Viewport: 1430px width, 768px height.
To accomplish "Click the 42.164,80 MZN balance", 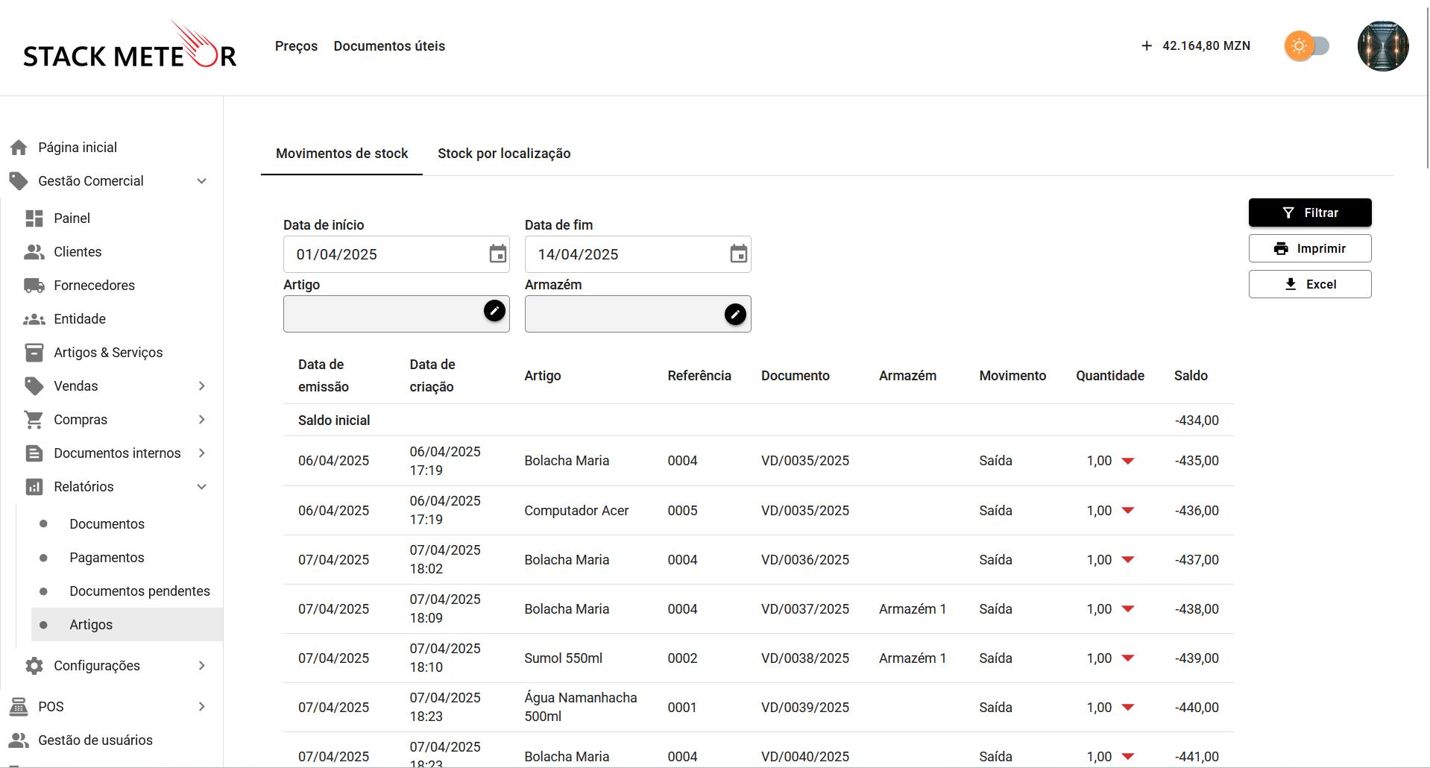I will 1206,46.
